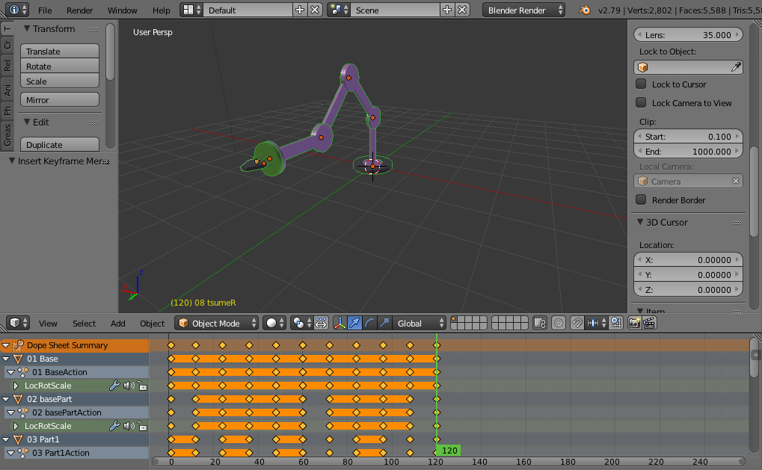Toggle lock camera and layers to scene icon

point(539,323)
